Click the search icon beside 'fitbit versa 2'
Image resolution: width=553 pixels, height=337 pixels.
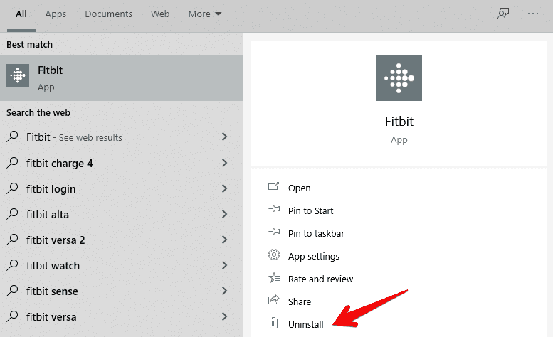(12, 240)
